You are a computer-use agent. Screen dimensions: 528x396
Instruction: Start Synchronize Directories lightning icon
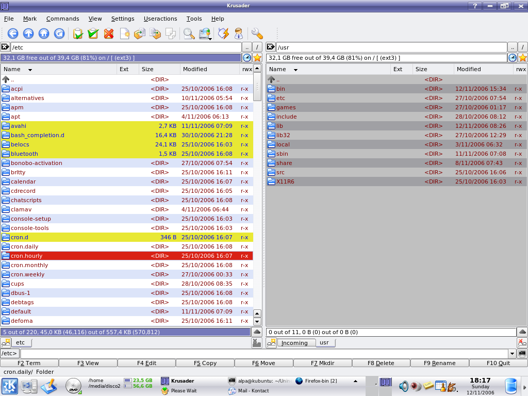click(223, 34)
